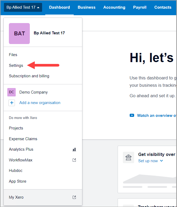Click Add a new organisation link

[x=40, y=103]
